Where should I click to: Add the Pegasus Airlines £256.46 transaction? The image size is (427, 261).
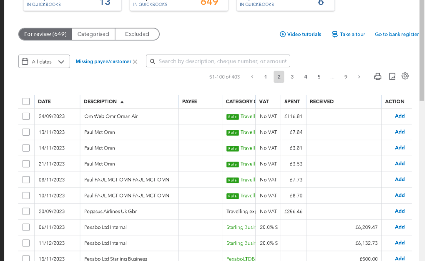click(x=400, y=211)
